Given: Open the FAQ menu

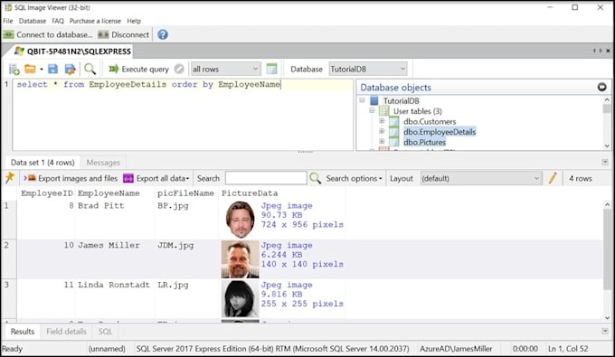Looking at the screenshot, I should point(58,21).
